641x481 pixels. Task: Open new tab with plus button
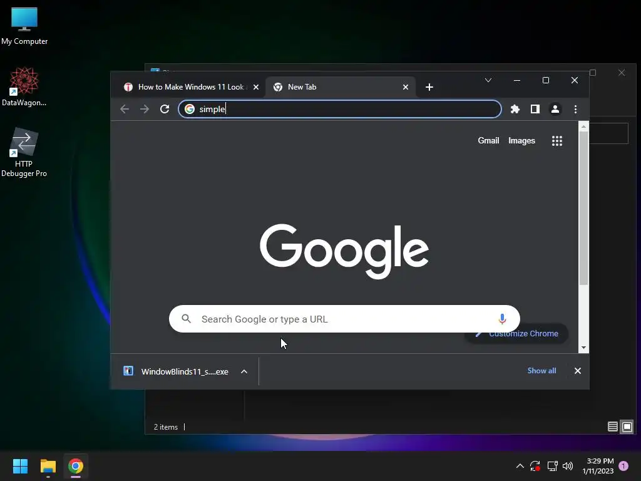pos(429,87)
